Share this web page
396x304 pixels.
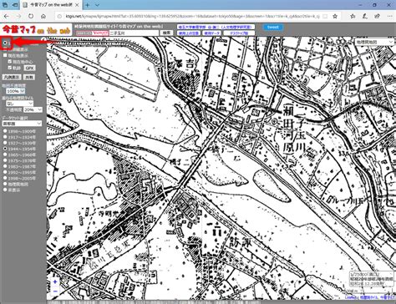click(x=377, y=16)
